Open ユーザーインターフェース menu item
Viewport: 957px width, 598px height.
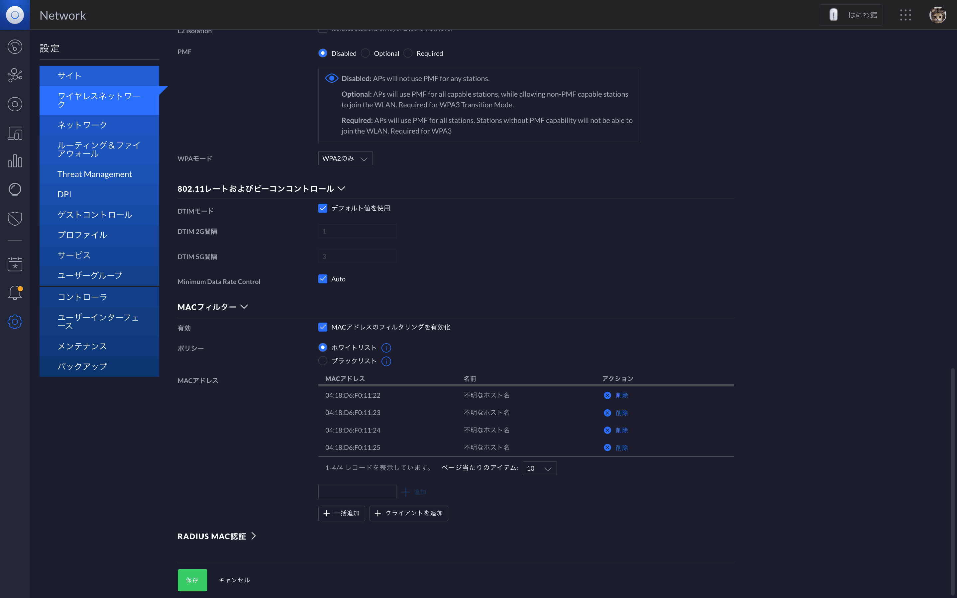[99, 322]
